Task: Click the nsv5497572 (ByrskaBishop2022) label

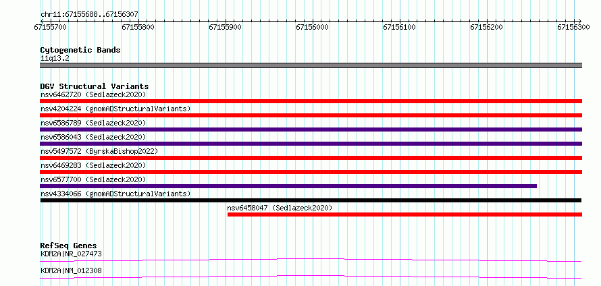Action: [99, 151]
